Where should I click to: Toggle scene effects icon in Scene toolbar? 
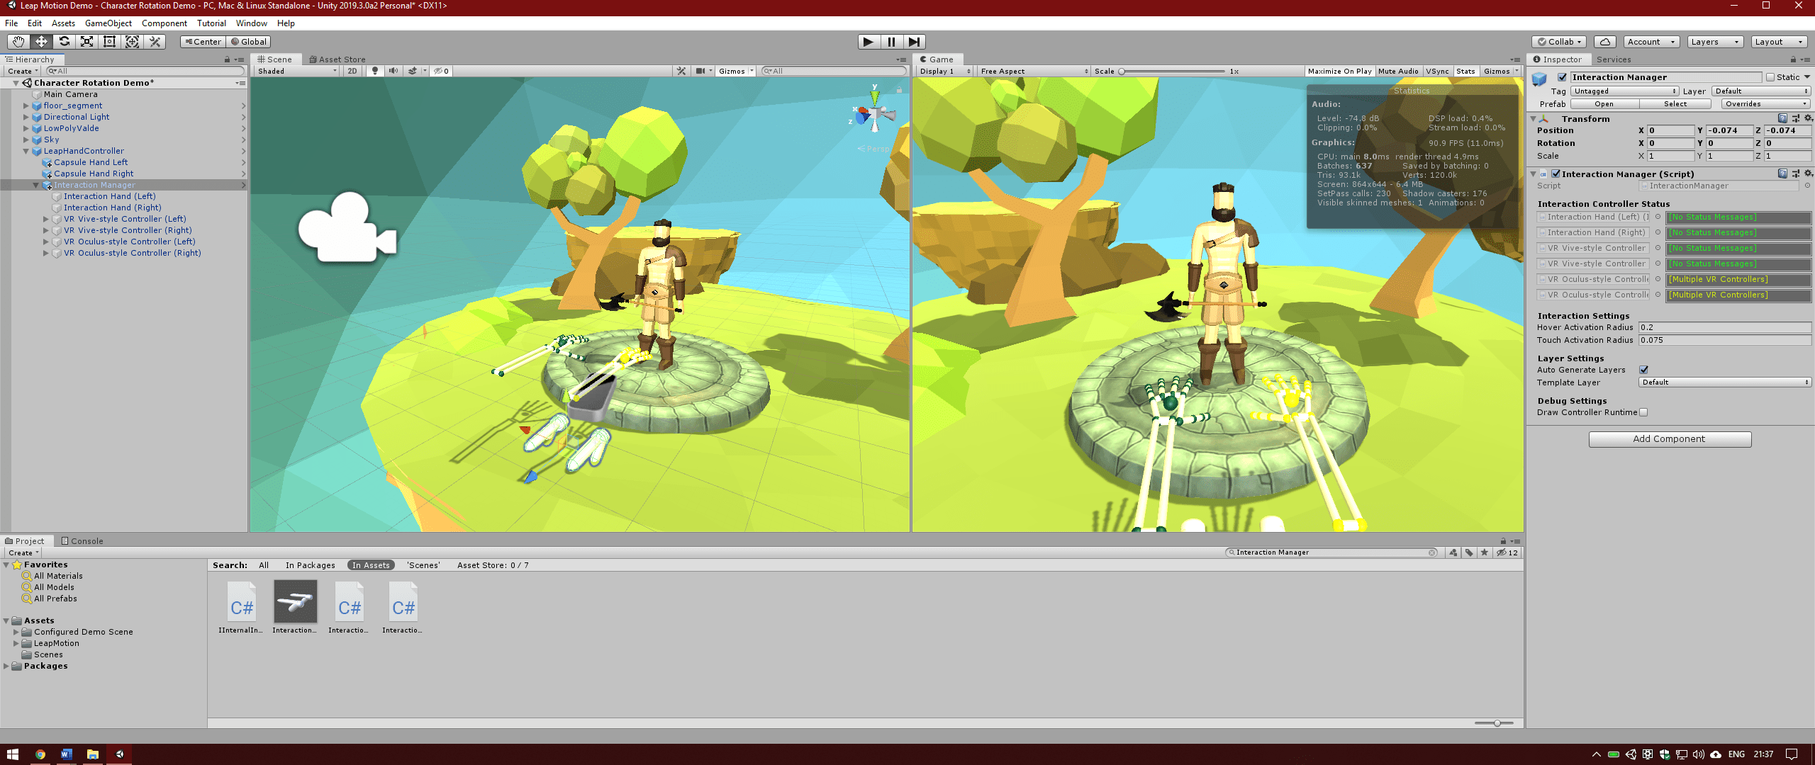pyautogui.click(x=413, y=71)
